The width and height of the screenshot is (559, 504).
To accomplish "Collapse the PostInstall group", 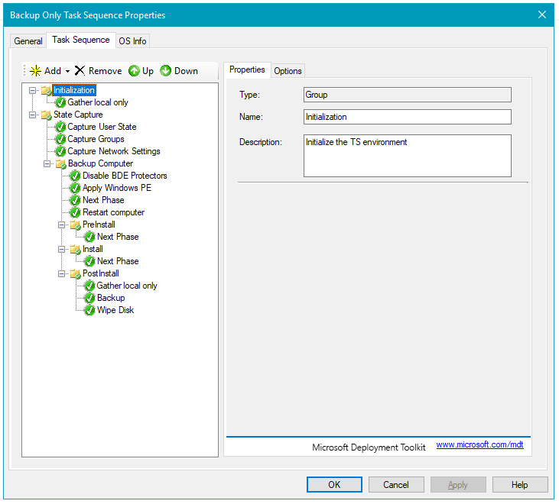I will 62,273.
